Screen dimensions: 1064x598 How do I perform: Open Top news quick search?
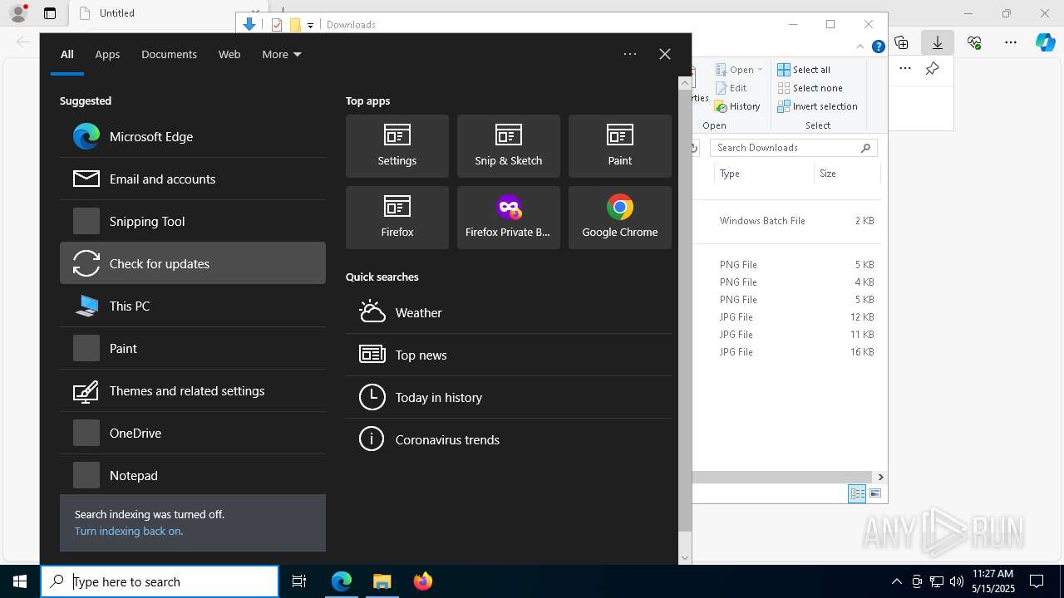[x=509, y=355]
